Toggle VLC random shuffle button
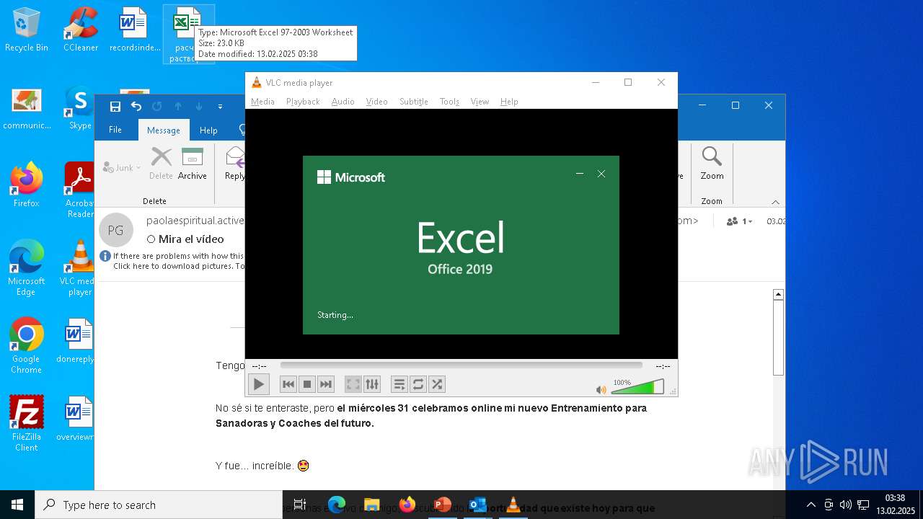923x519 pixels. (437, 384)
